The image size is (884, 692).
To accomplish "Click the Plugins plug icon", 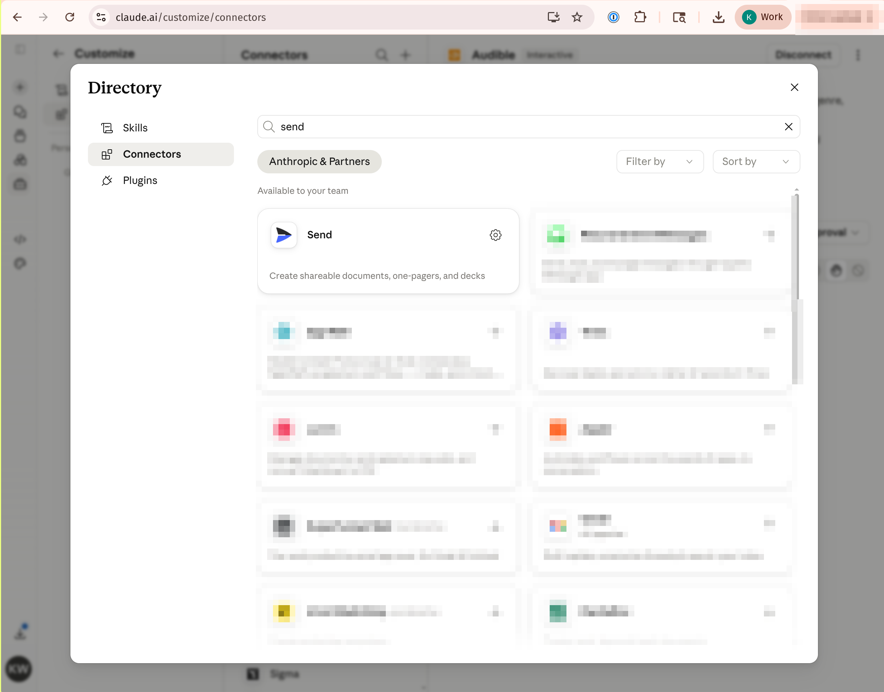I will [107, 181].
